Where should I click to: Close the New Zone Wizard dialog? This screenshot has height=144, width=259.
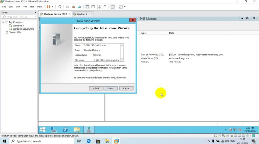133,20
